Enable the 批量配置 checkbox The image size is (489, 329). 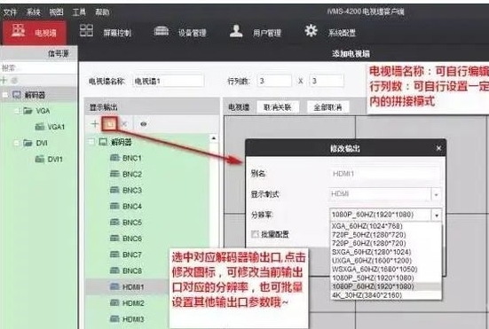click(x=255, y=234)
